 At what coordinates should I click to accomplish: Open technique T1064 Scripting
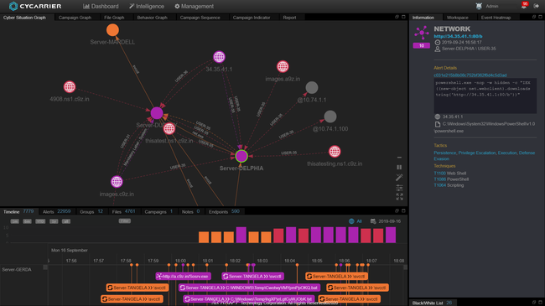(449, 185)
